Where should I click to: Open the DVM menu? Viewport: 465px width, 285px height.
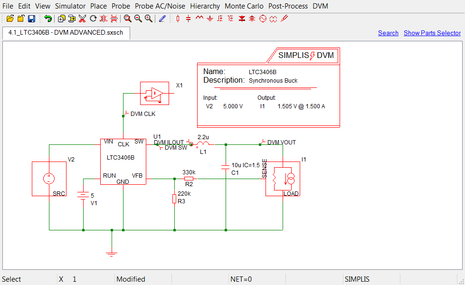[x=320, y=6]
